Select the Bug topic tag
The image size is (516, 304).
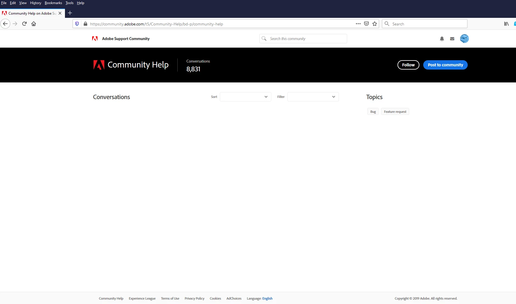373,112
